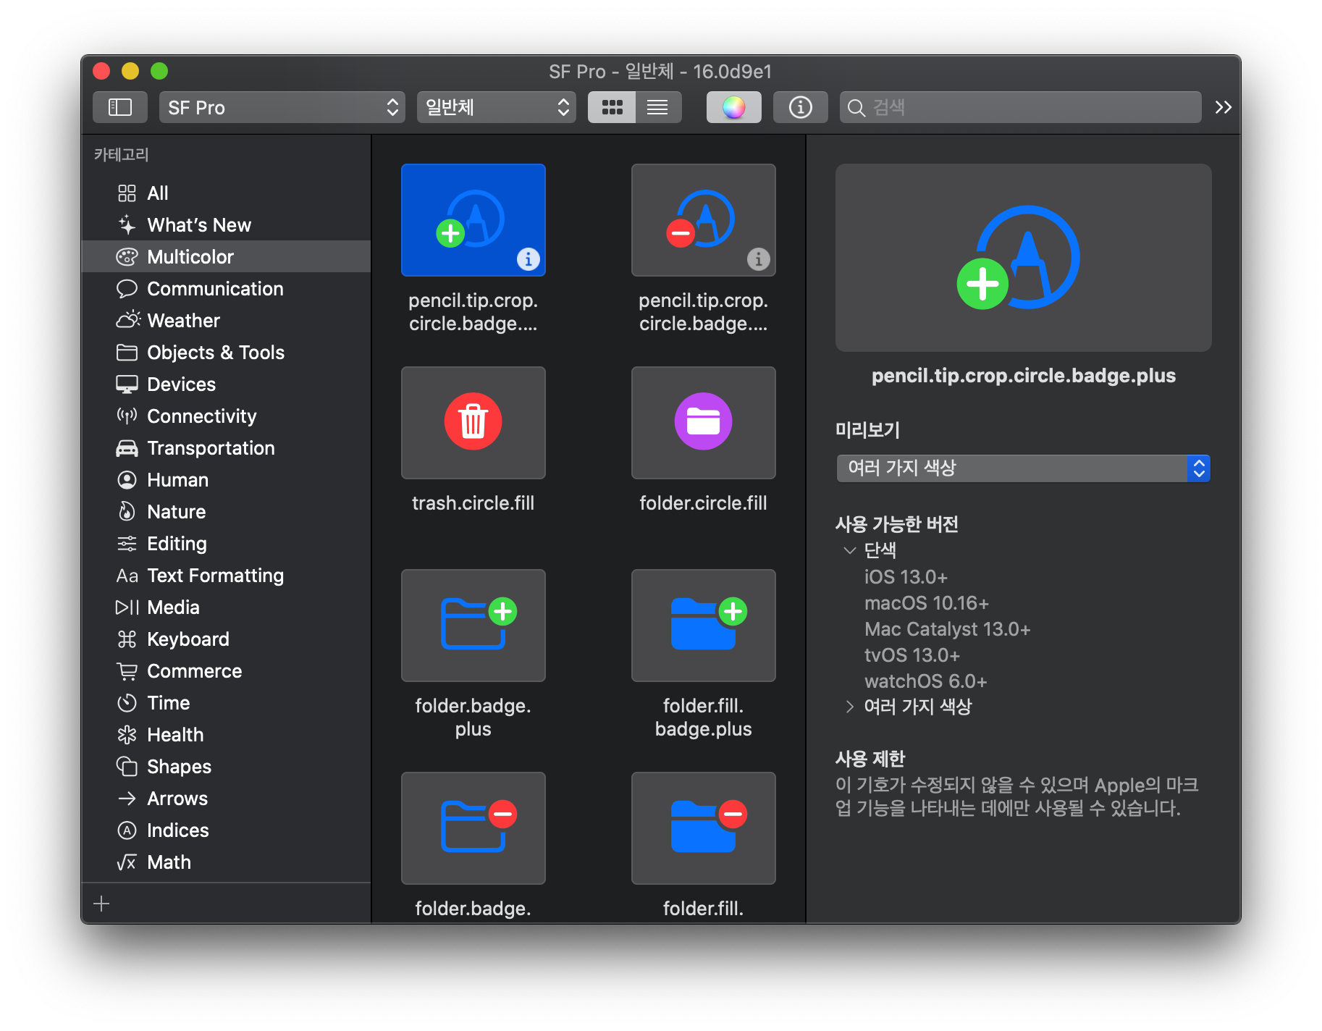Image resolution: width=1322 pixels, height=1031 pixels.
Task: Add a new category with plus button
Action: tap(101, 904)
